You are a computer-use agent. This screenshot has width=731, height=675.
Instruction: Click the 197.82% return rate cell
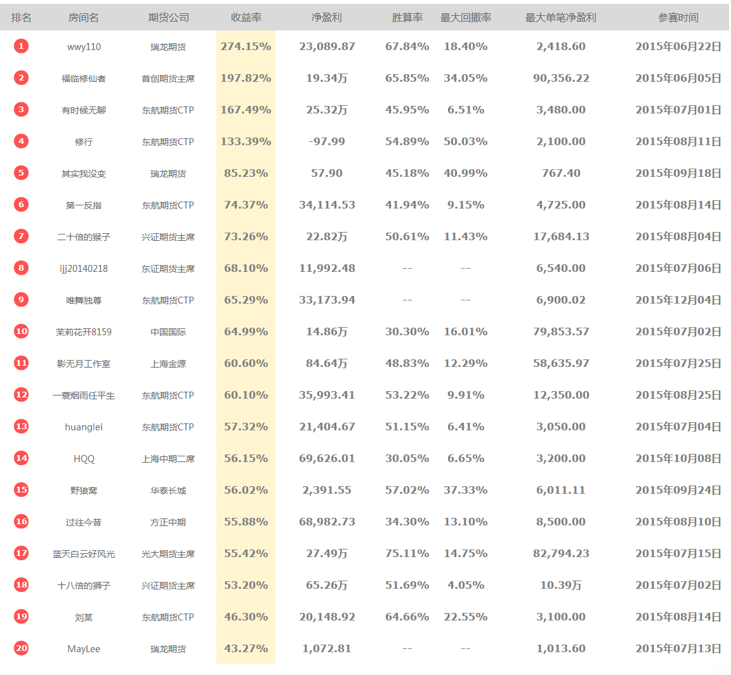pos(246,78)
